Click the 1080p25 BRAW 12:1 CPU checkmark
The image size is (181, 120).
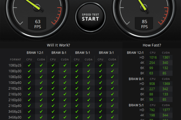pos(29,65)
